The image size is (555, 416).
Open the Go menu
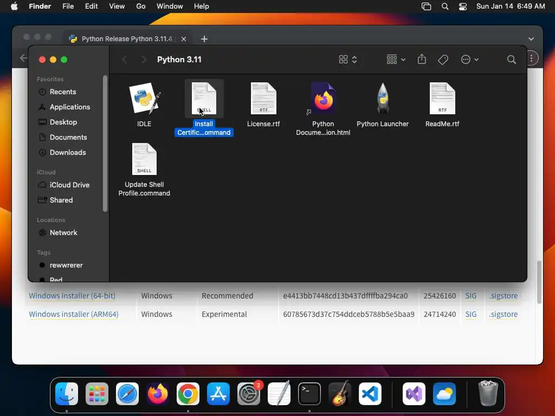(x=141, y=6)
